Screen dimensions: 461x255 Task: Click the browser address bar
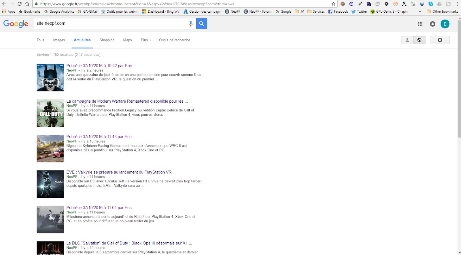(x=184, y=4)
